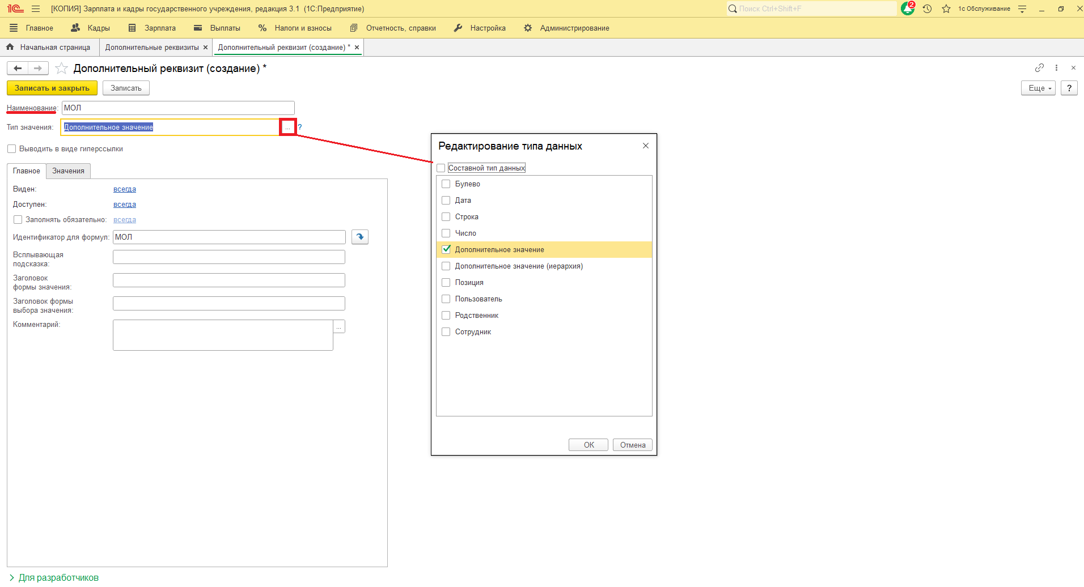The image size is (1084, 587).
Task: Toggle Составной тип данных checkbox
Action: pos(441,168)
